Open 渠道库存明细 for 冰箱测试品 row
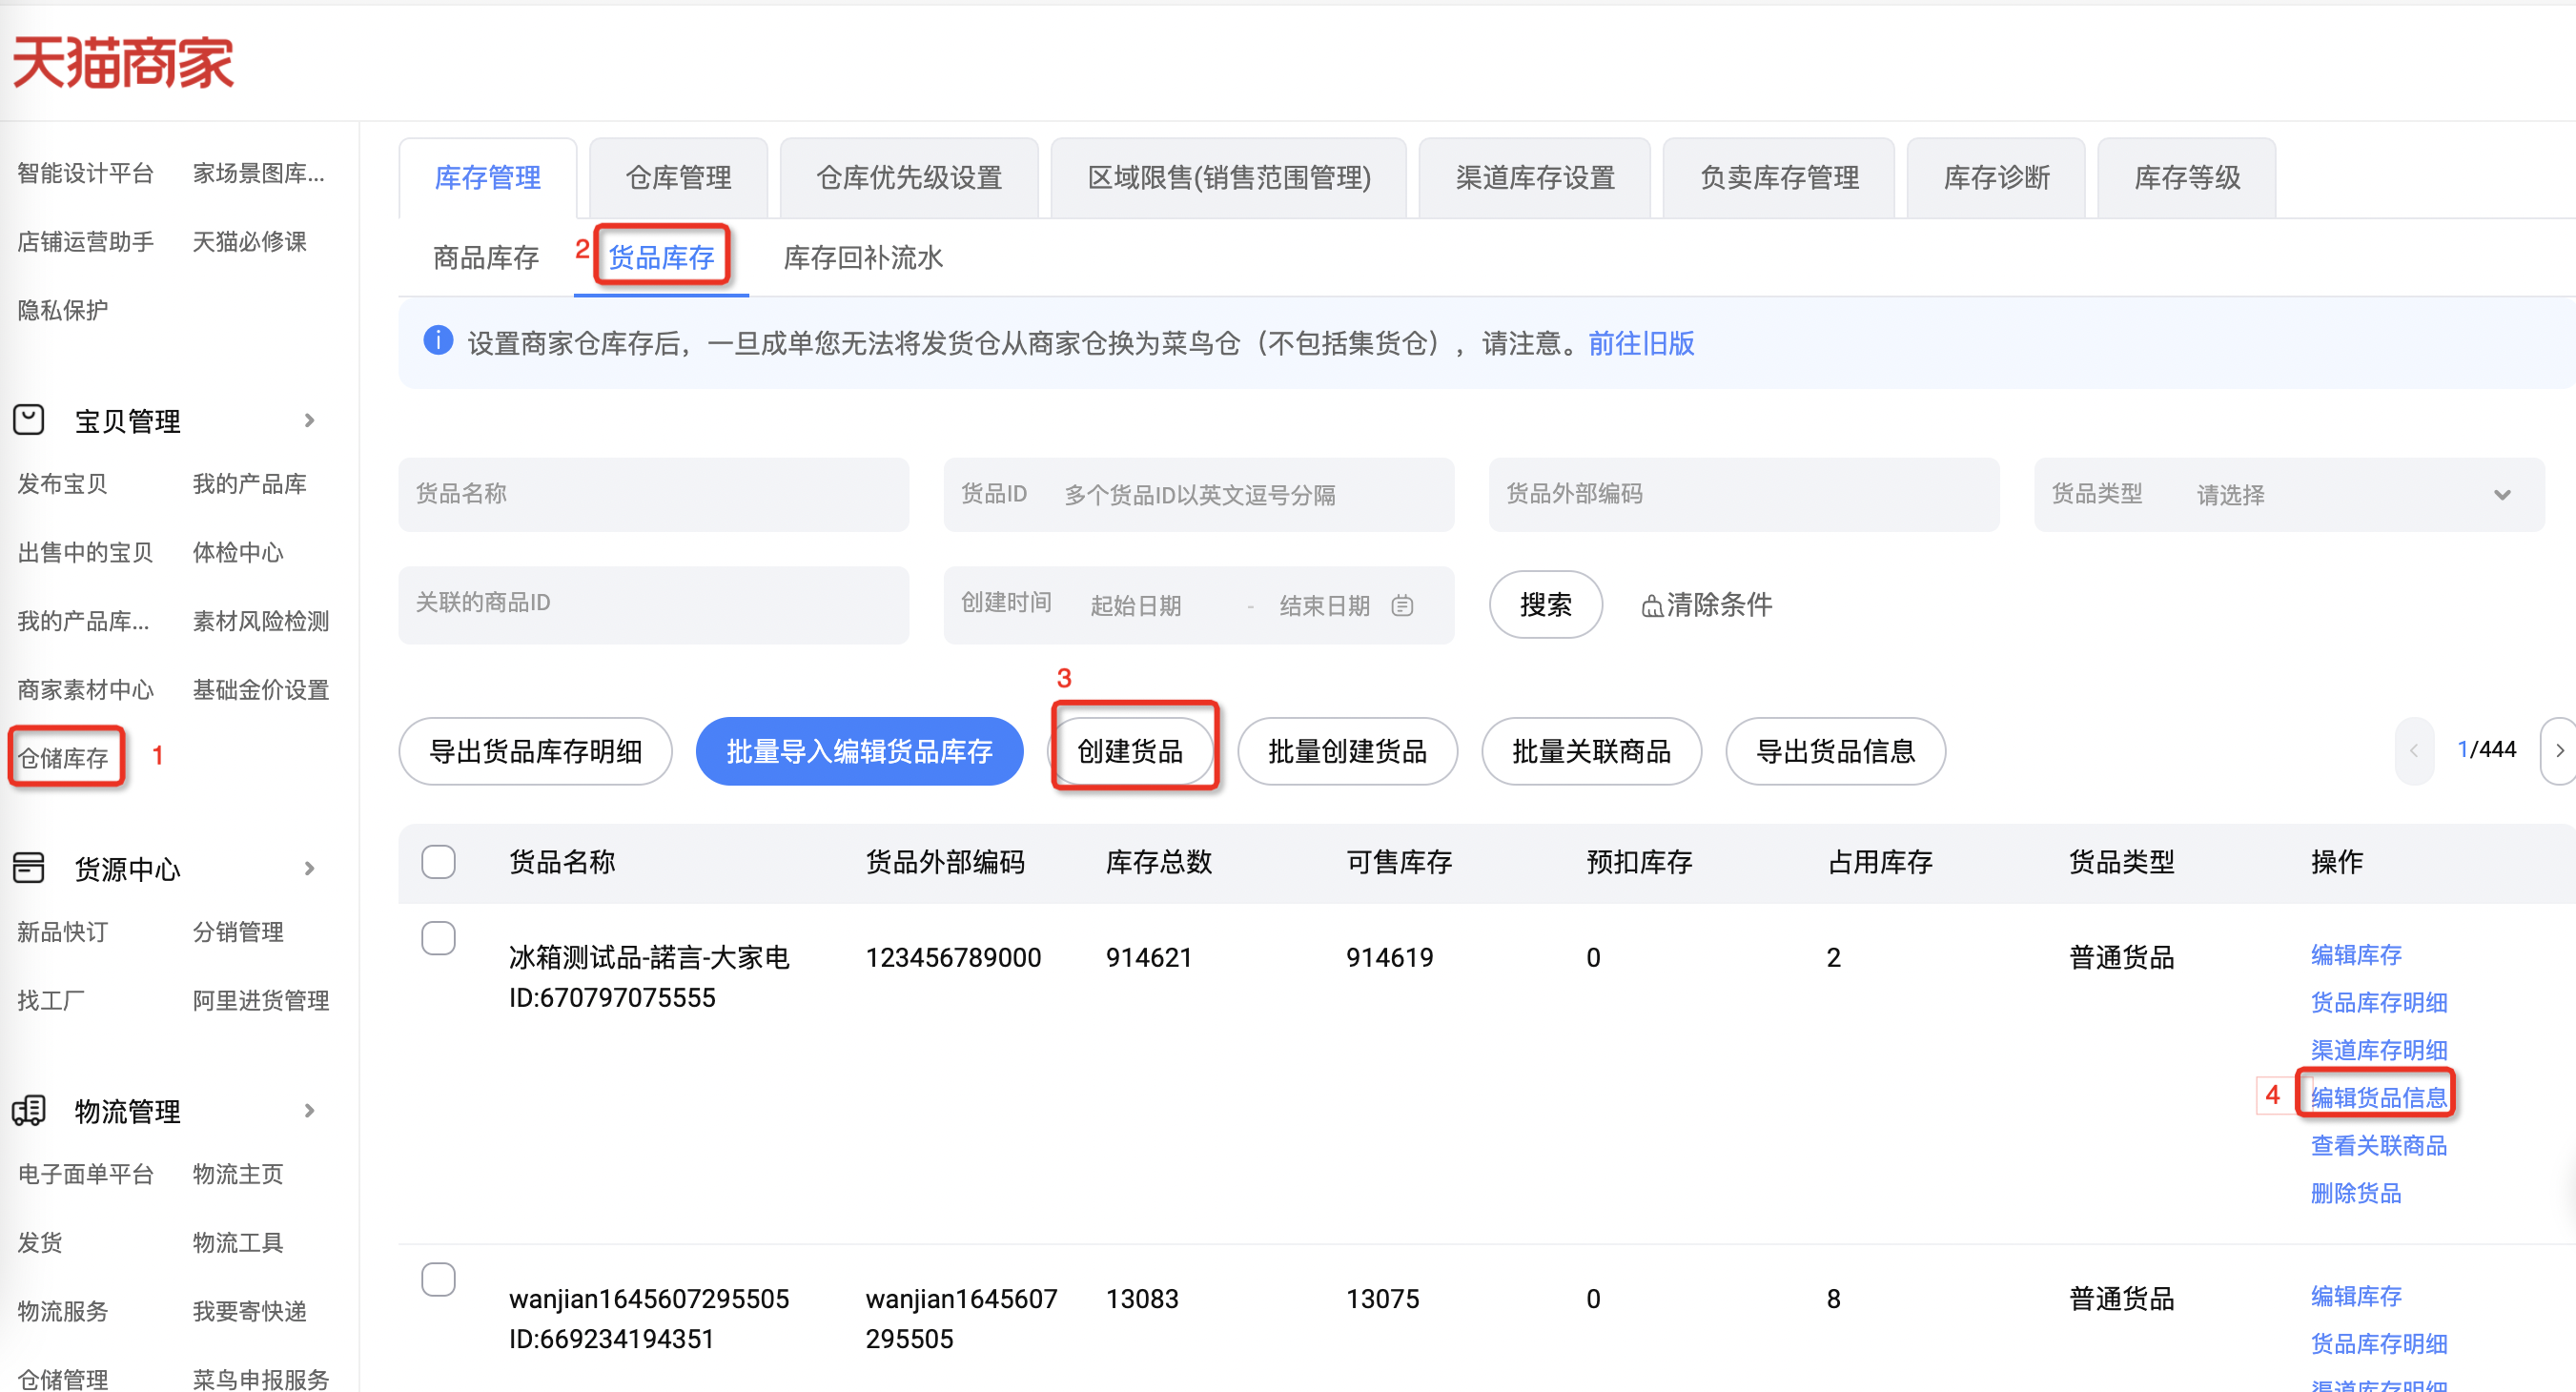The image size is (2576, 1392). click(x=2379, y=1050)
